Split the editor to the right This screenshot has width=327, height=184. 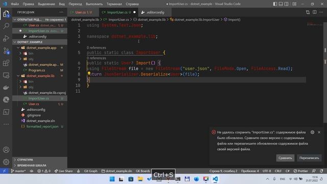315,12
